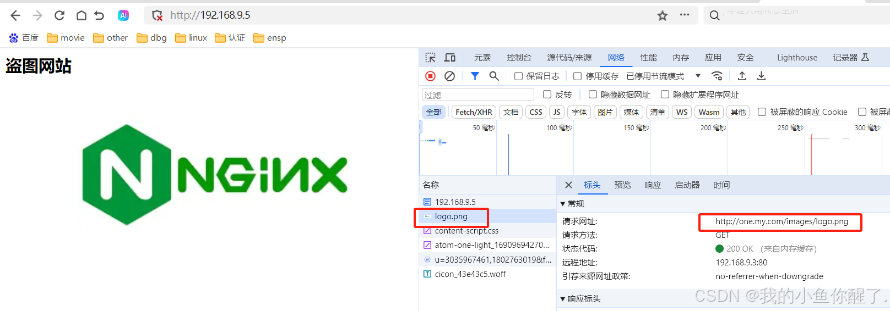Screen dimensions: 890x311
Task: Click the search magnifier icon in browser
Action: (x=714, y=15)
